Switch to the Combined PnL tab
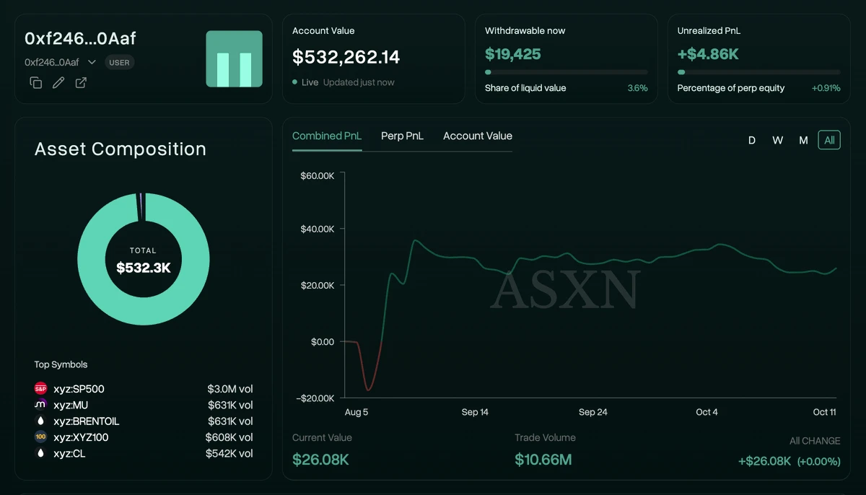Viewport: 866px width, 495px height. tap(327, 136)
